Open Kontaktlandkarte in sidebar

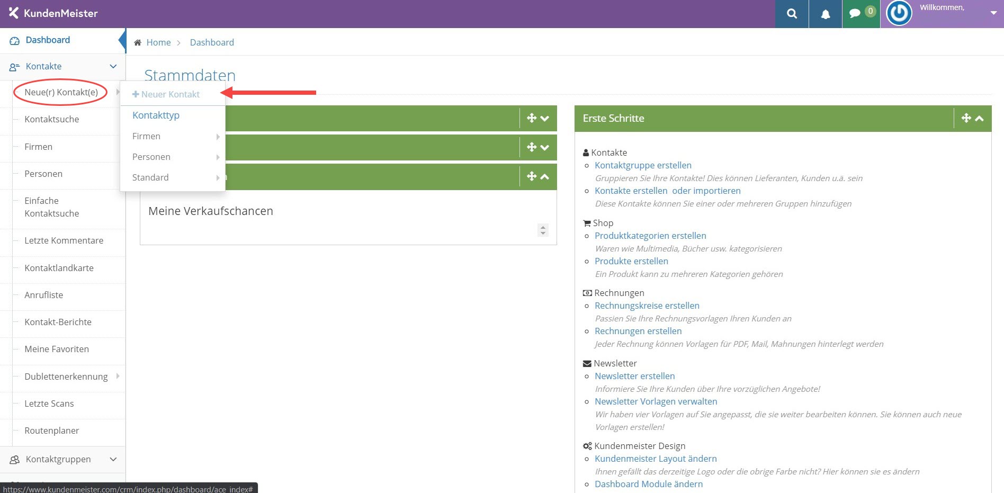59,268
